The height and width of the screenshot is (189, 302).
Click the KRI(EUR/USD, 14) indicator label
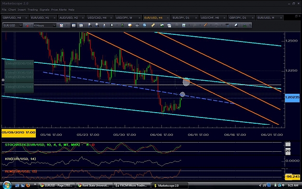20,159
